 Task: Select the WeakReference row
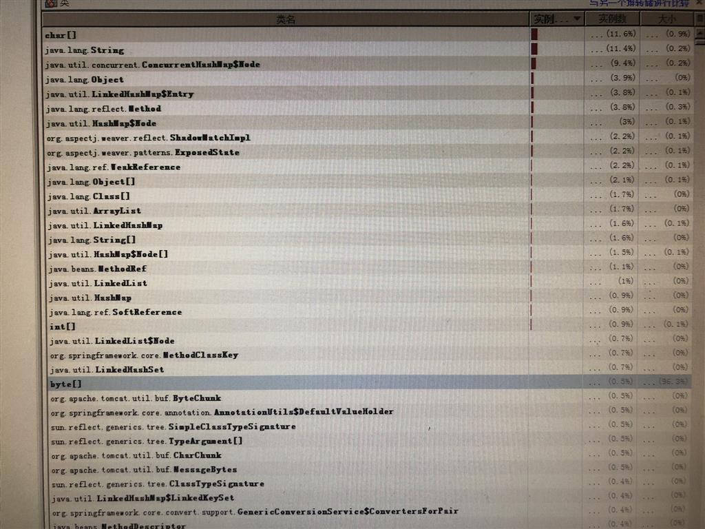pyautogui.click(x=369, y=167)
